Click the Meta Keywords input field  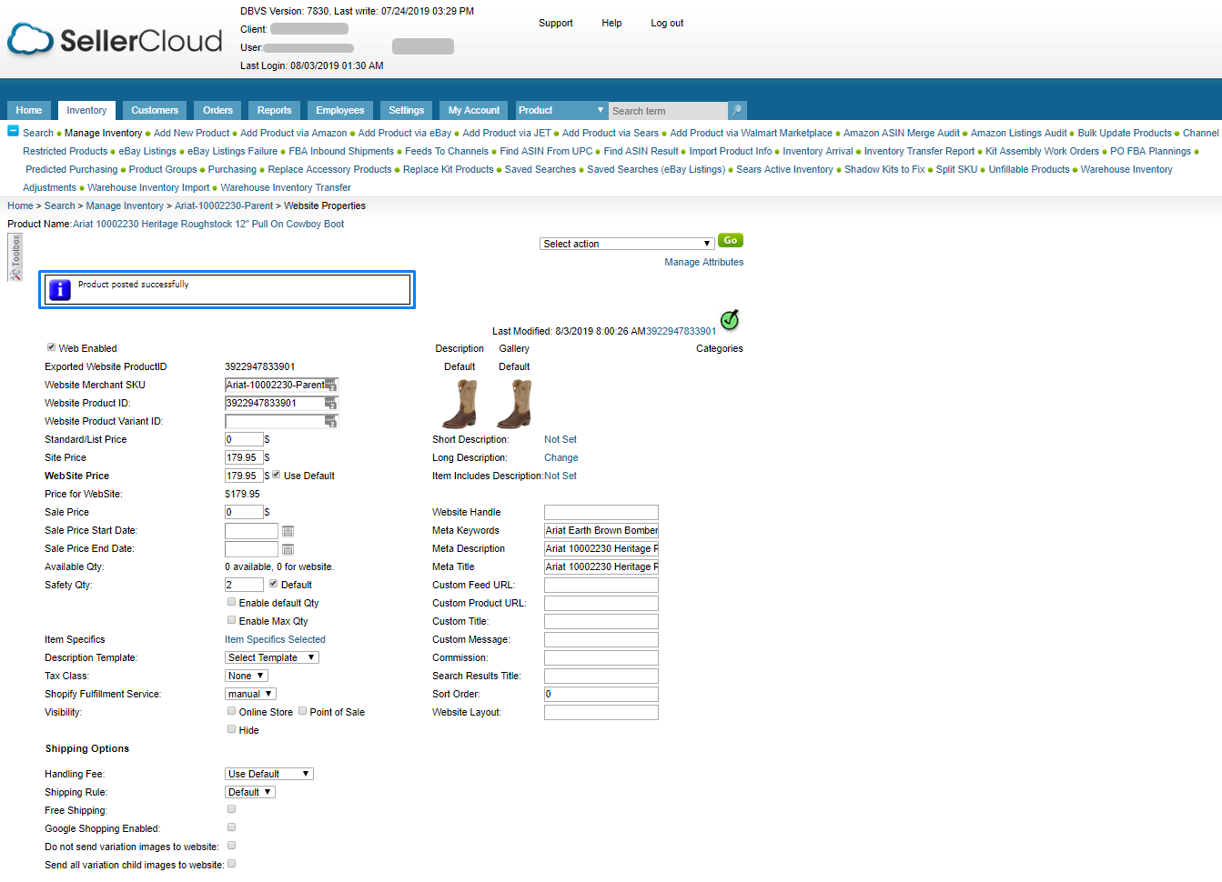[601, 530]
